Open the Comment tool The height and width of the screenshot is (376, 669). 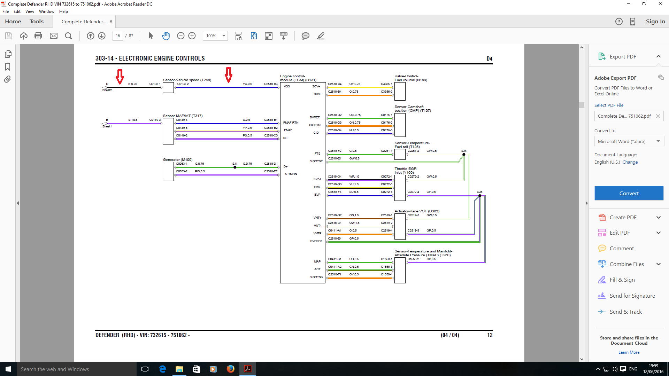tap(622, 249)
